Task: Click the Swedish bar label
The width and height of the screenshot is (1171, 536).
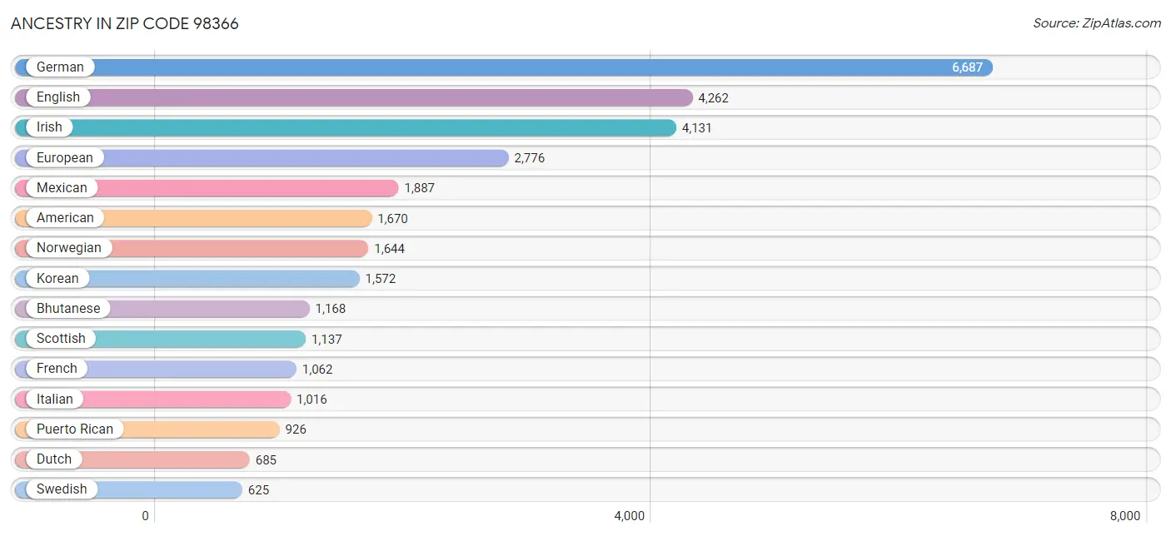Action: pyautogui.click(x=62, y=489)
